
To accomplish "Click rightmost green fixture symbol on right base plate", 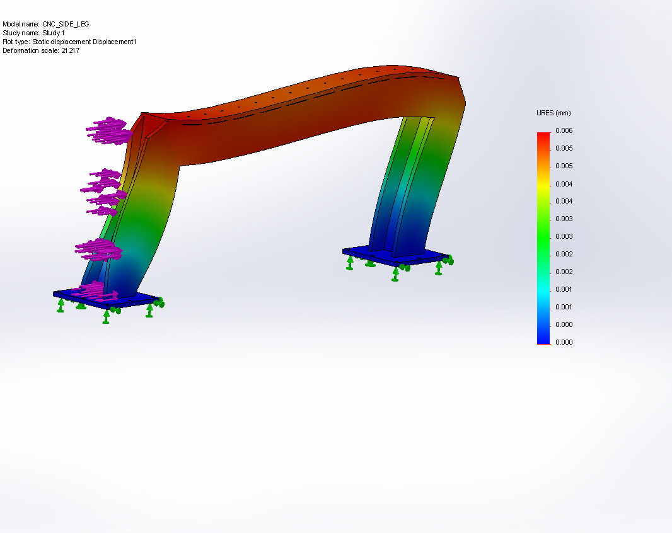I will [x=448, y=259].
